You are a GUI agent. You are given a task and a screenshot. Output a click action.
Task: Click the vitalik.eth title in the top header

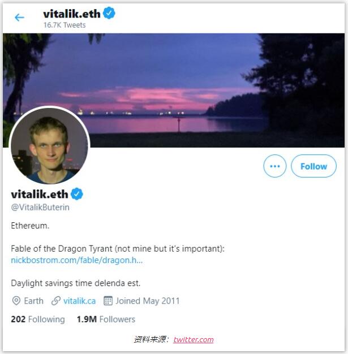pyautogui.click(x=71, y=13)
